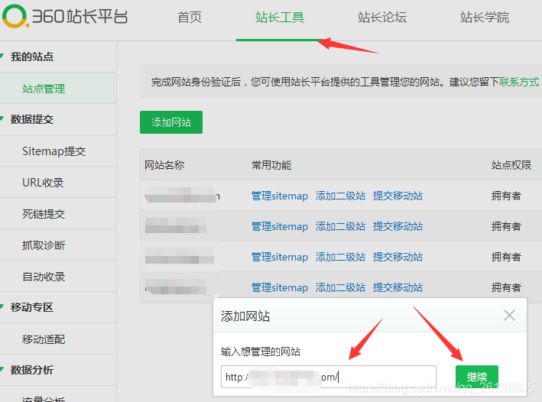Click 添加二级站 in the third site row

(x=340, y=257)
